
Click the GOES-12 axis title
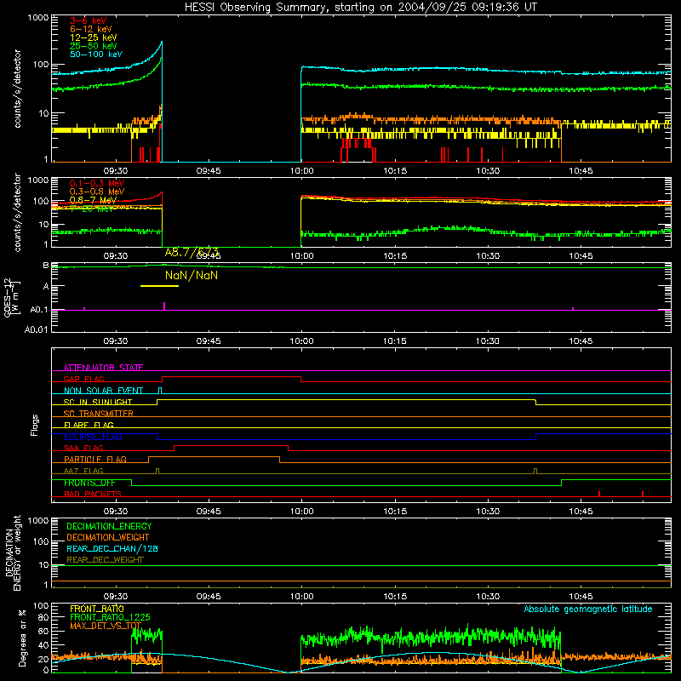coord(8,297)
